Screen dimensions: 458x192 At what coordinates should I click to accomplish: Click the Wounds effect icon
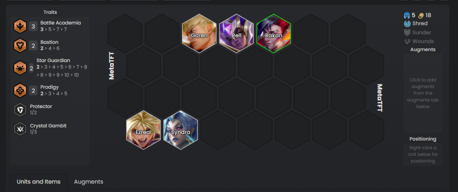tap(406, 42)
